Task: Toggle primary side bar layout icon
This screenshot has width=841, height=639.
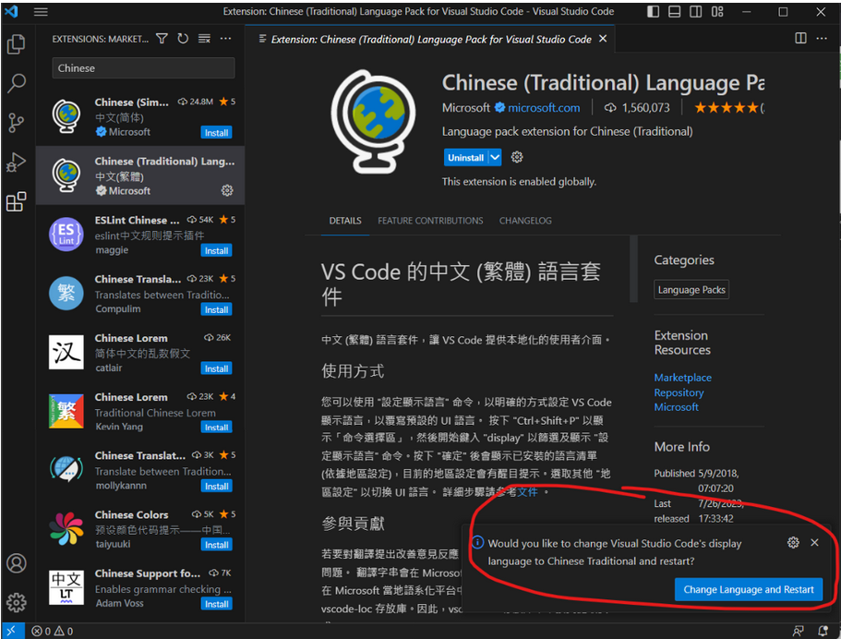Action: (654, 11)
